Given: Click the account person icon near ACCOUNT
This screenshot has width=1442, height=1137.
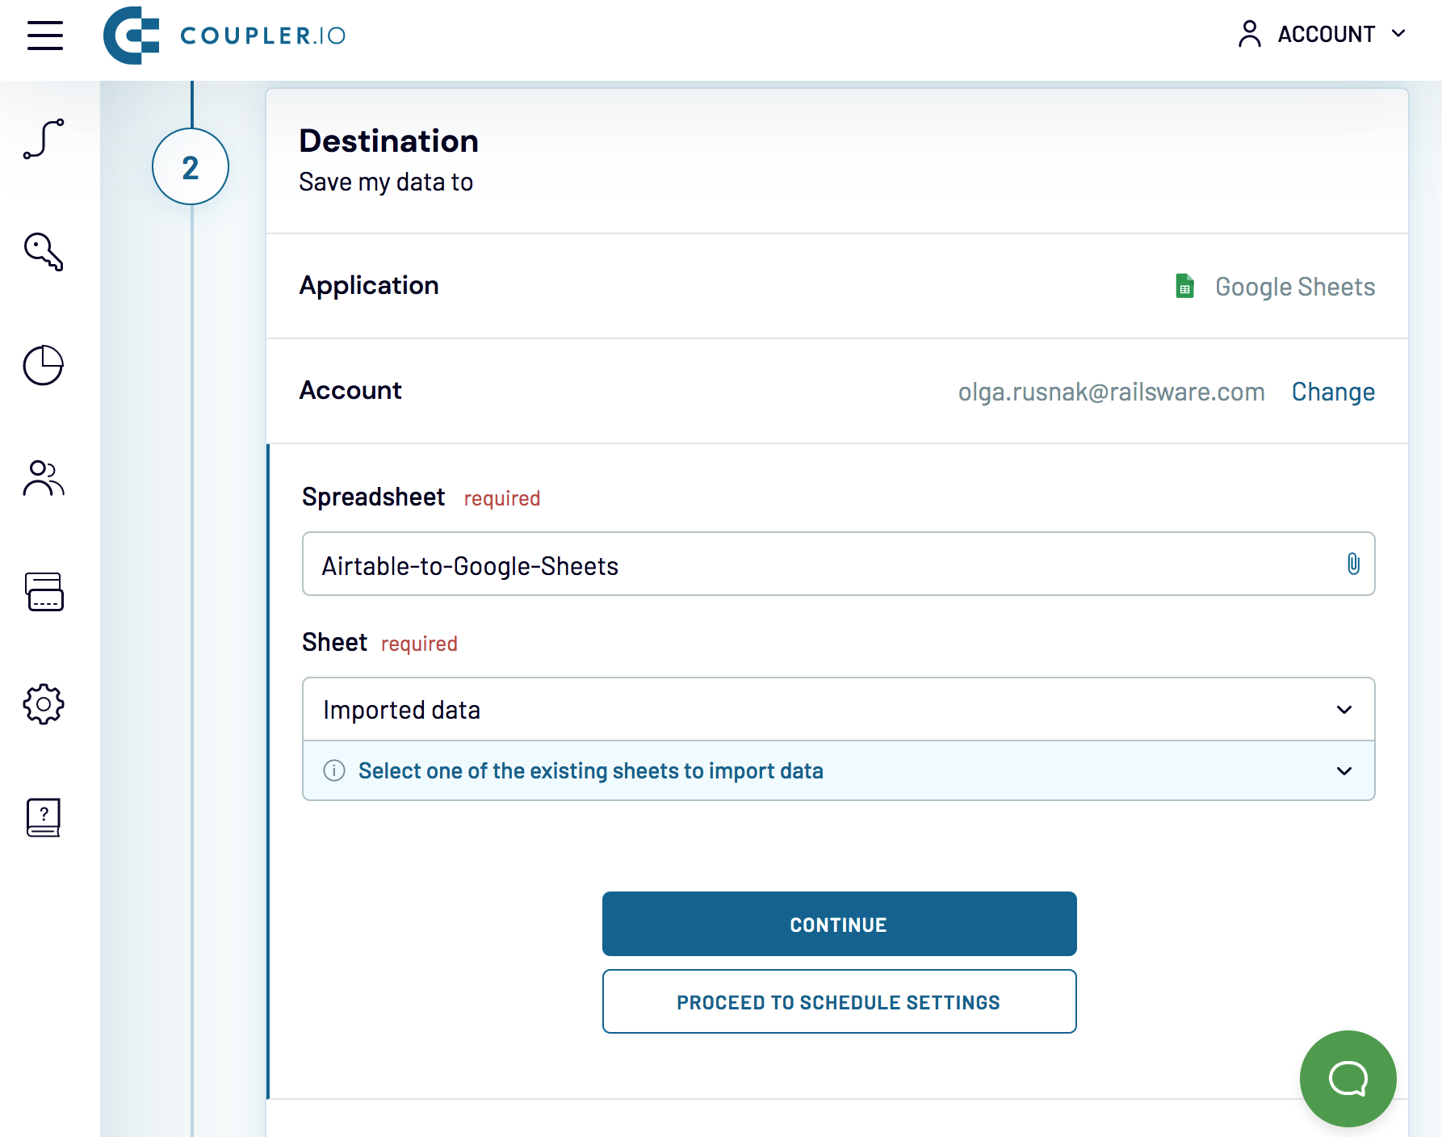Looking at the screenshot, I should pyautogui.click(x=1251, y=34).
